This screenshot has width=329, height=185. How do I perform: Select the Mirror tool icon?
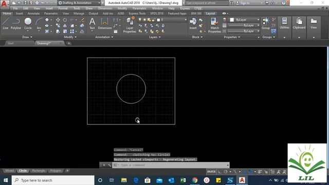pos(65,26)
